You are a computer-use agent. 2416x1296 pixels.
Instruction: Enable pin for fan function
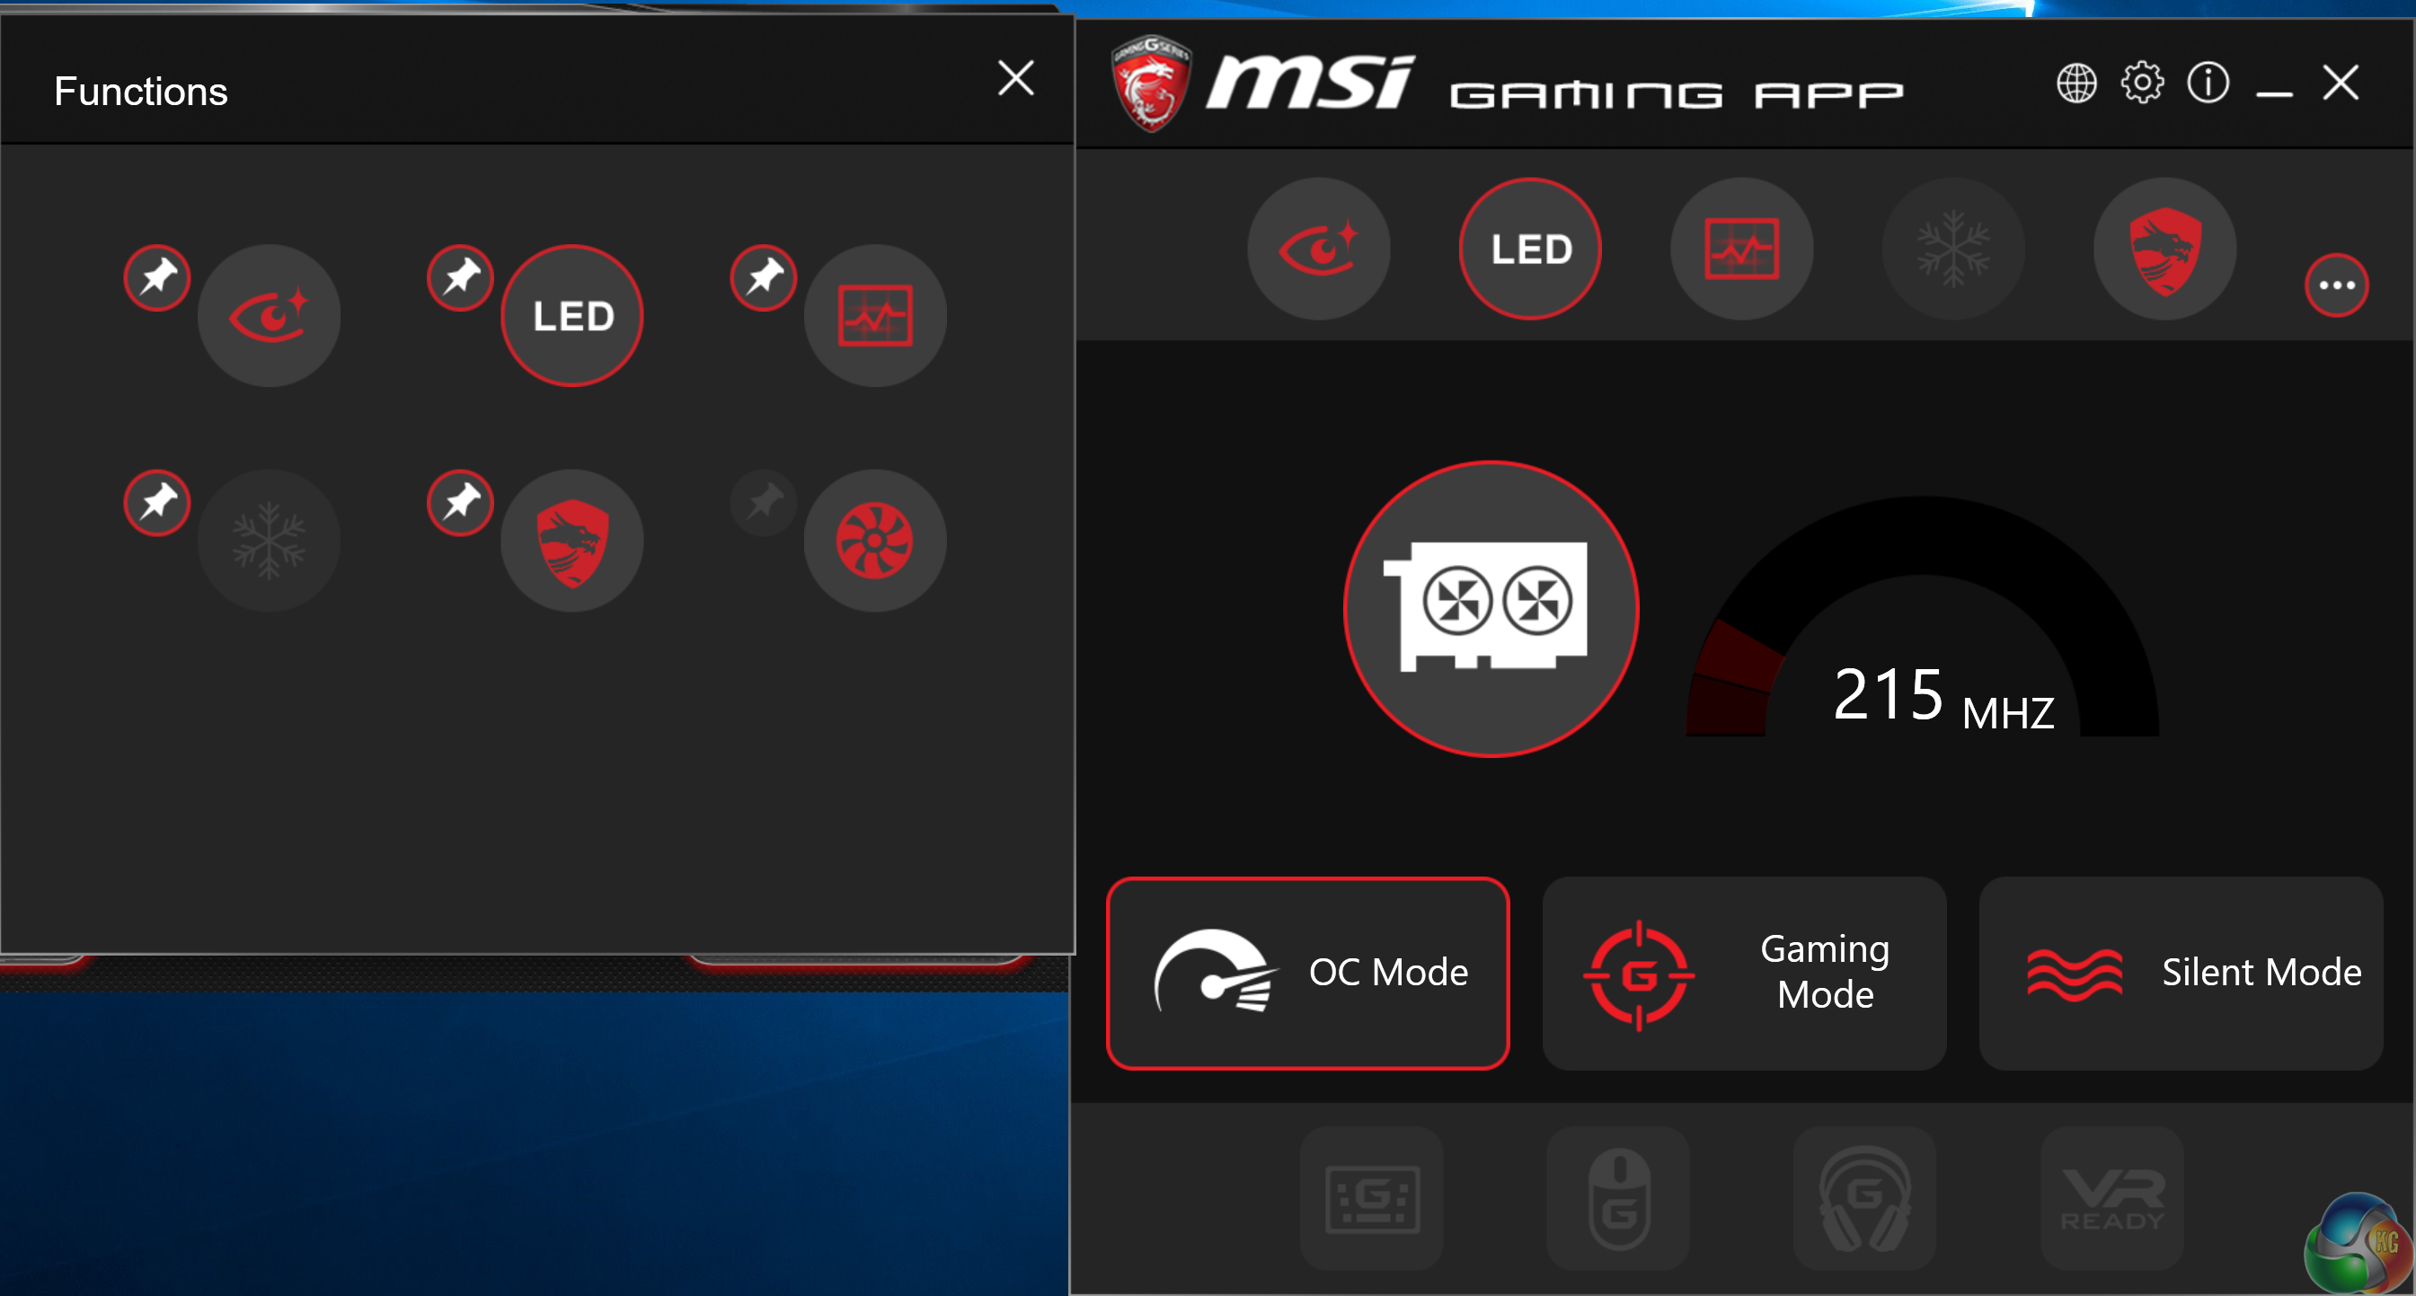pyautogui.click(x=765, y=503)
